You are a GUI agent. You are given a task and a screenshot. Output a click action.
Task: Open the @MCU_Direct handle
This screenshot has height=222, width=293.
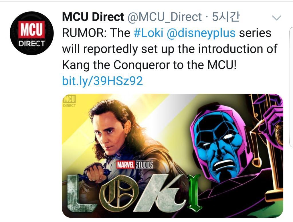point(165,17)
